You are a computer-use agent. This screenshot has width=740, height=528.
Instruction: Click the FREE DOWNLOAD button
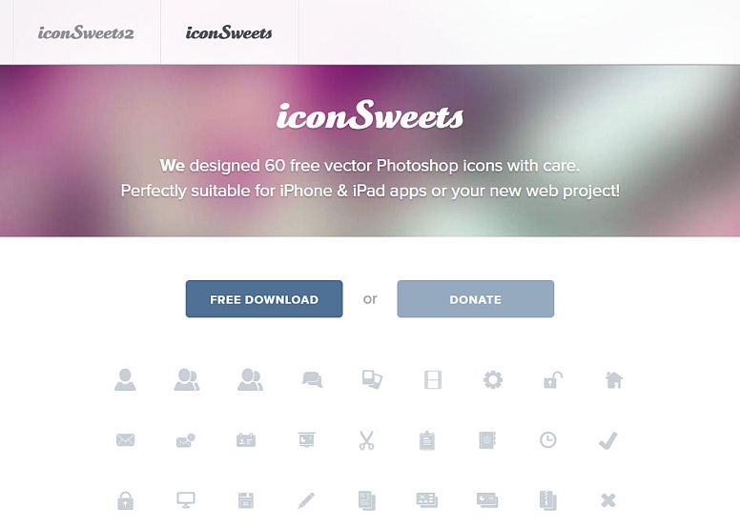pos(264,298)
